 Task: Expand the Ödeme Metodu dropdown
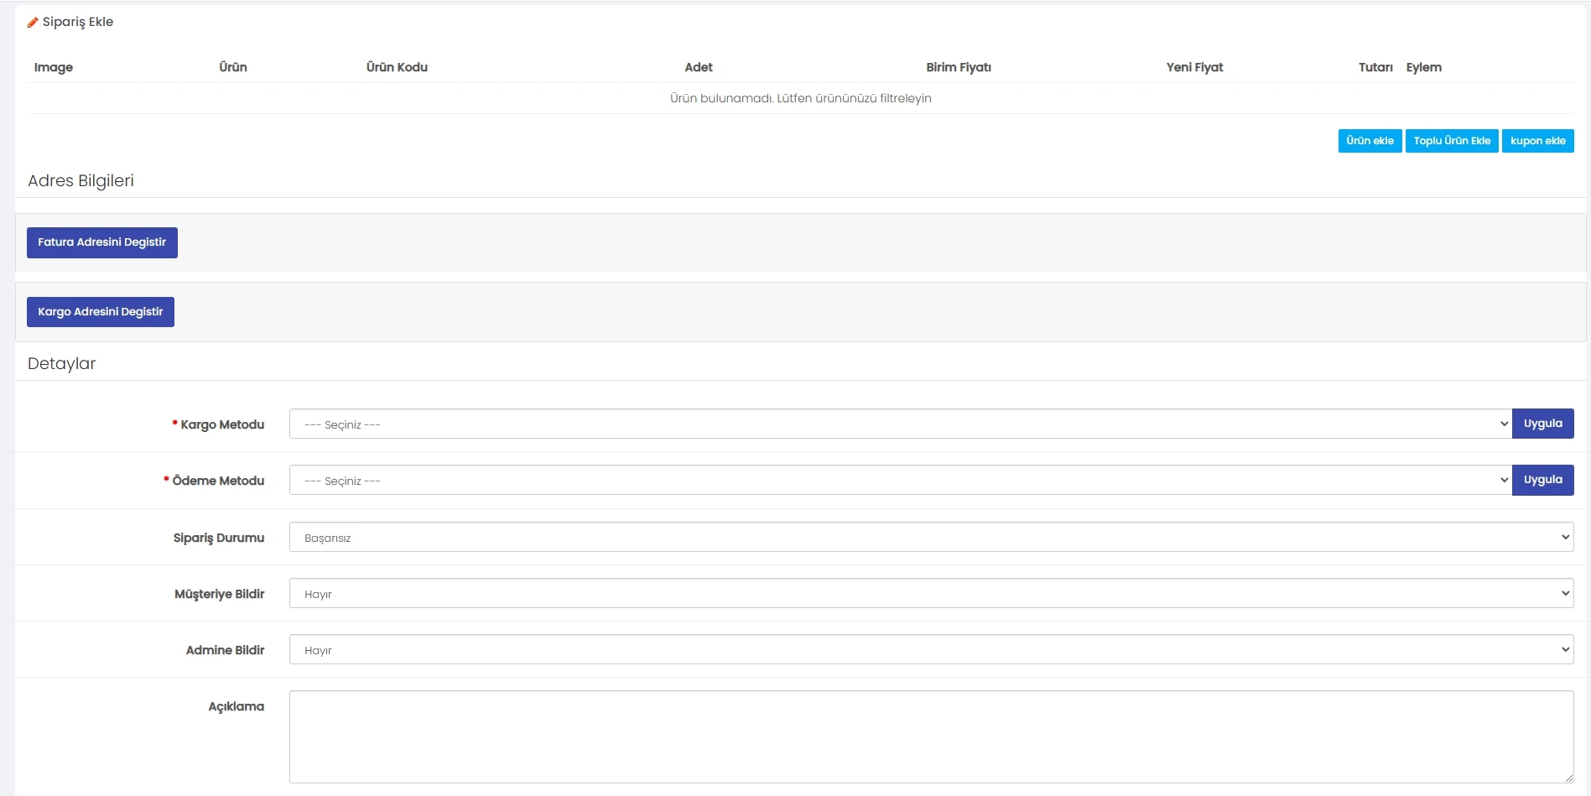click(899, 481)
